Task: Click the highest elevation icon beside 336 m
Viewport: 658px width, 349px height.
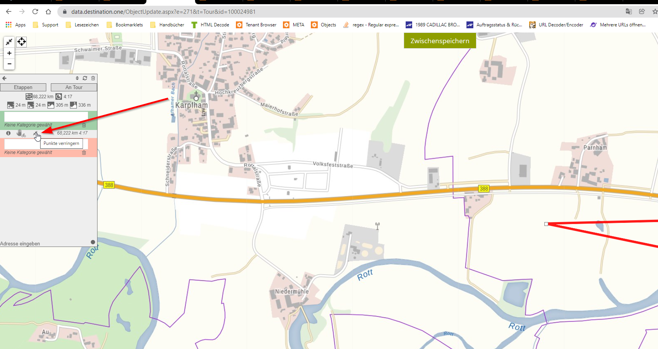Action: tap(73, 105)
